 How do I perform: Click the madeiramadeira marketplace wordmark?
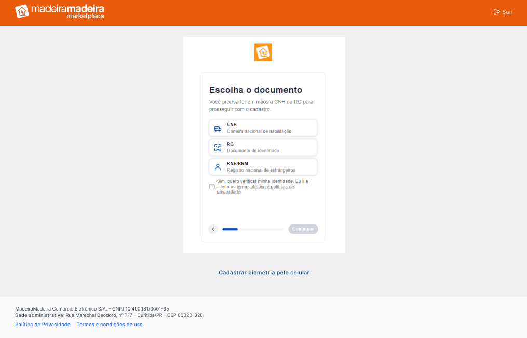point(68,11)
